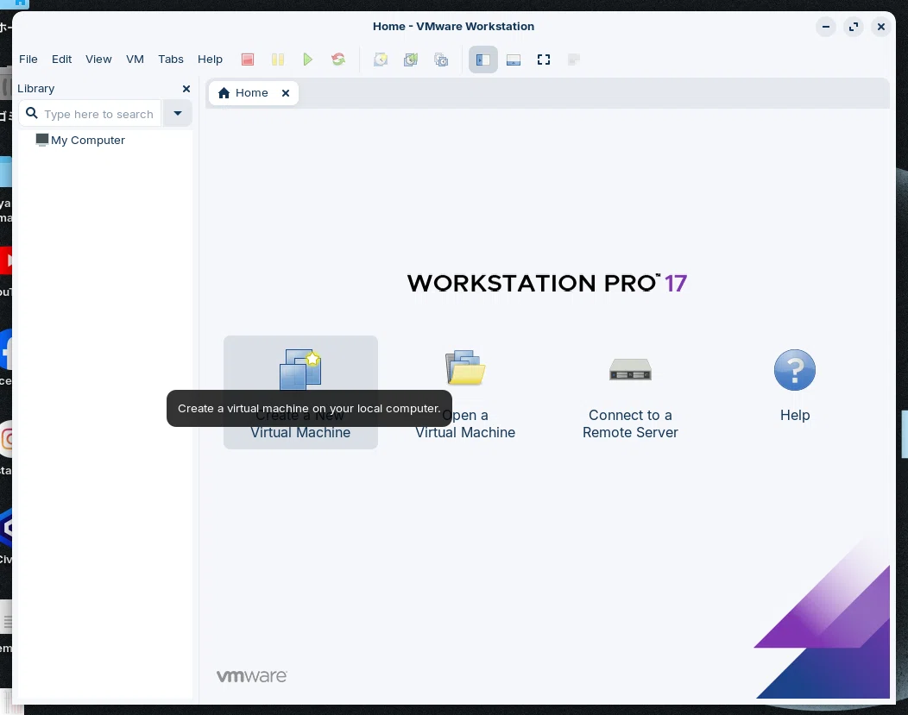Close the Home tab
The image size is (908, 715).
point(286,93)
